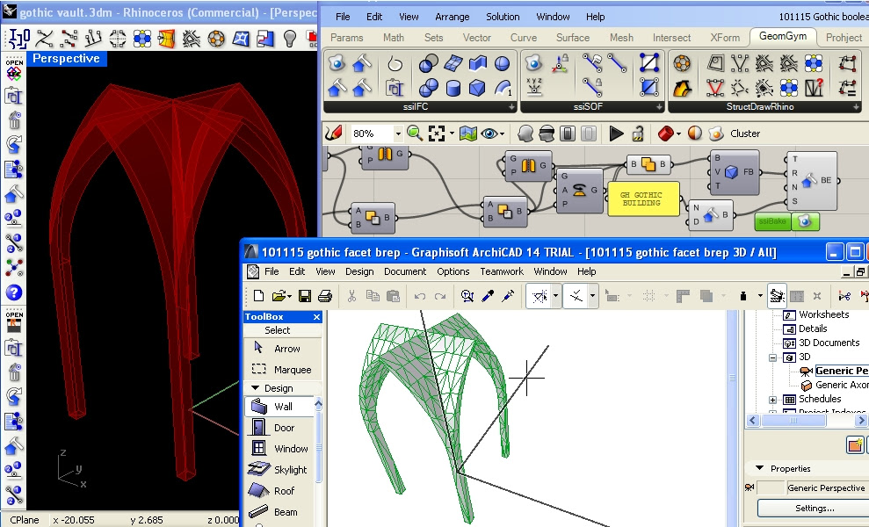The width and height of the screenshot is (869, 527).
Task: Click the sphere icon in ssiIFC panel
Action: (x=502, y=63)
